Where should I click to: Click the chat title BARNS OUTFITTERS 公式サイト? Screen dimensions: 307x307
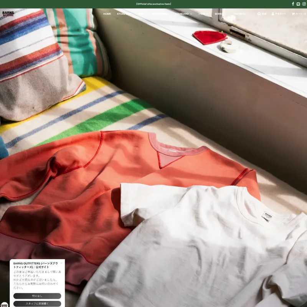click(35, 265)
